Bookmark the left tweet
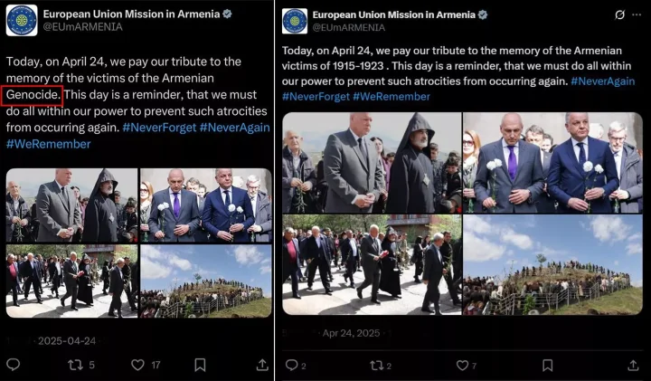Image resolution: width=651 pixels, height=381 pixels. pos(200,365)
